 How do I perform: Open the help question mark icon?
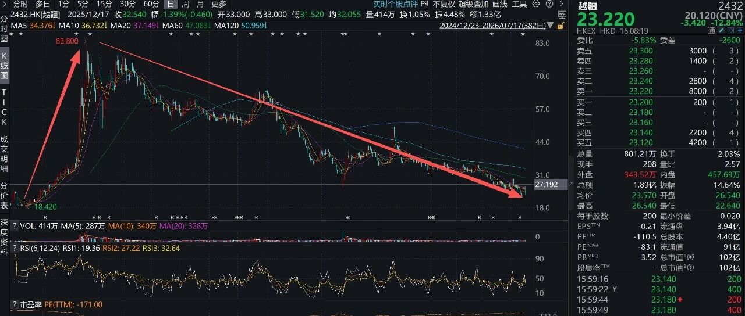(x=549, y=3)
